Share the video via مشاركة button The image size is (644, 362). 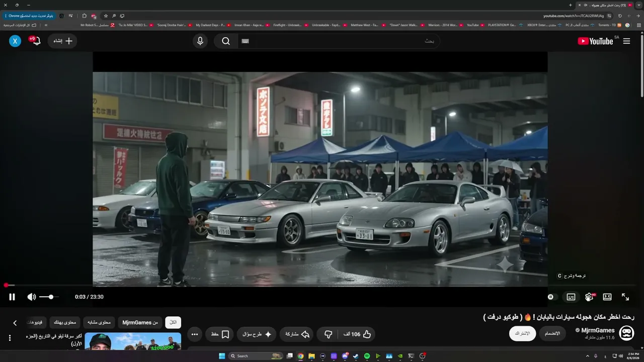coord(297,334)
